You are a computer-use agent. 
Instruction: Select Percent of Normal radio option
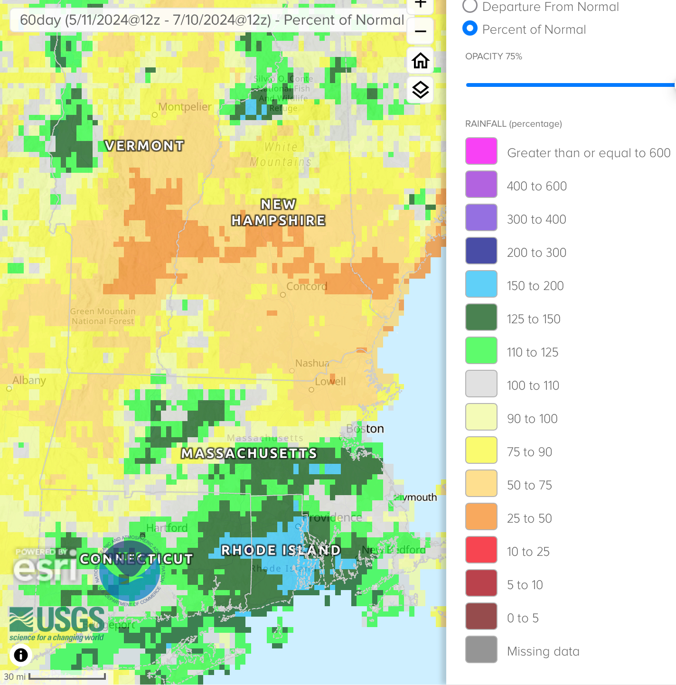pos(470,29)
